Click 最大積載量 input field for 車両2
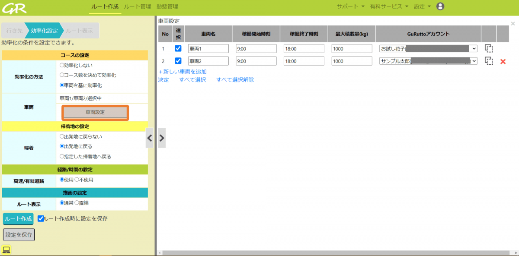 352,61
